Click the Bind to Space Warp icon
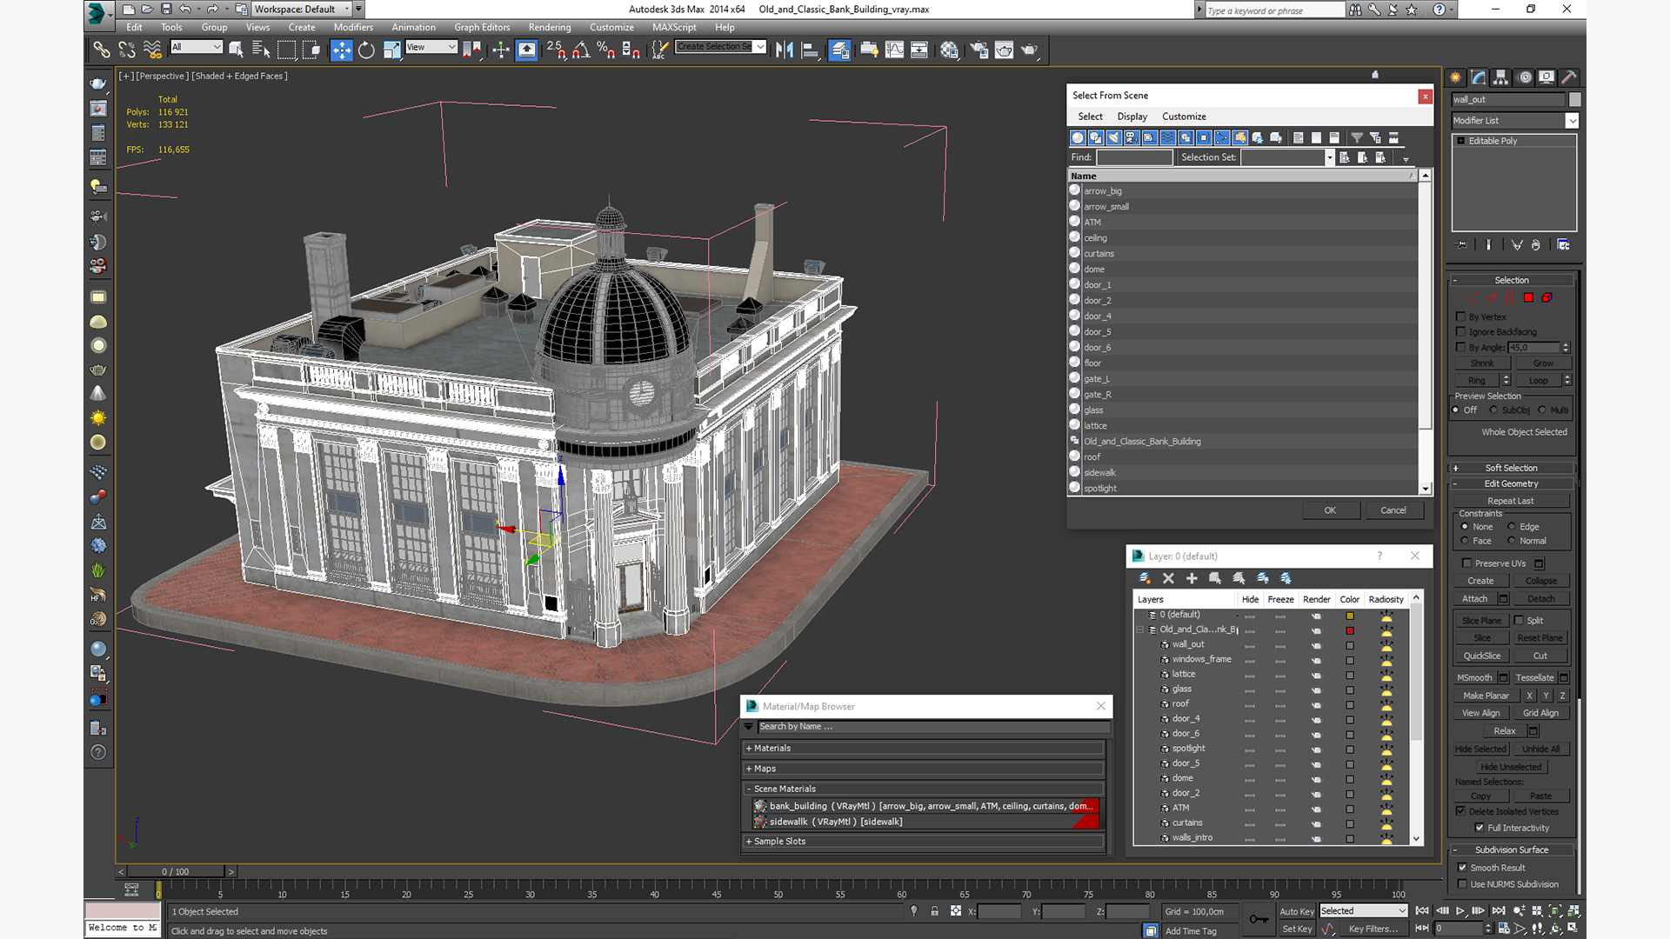 coord(152,50)
